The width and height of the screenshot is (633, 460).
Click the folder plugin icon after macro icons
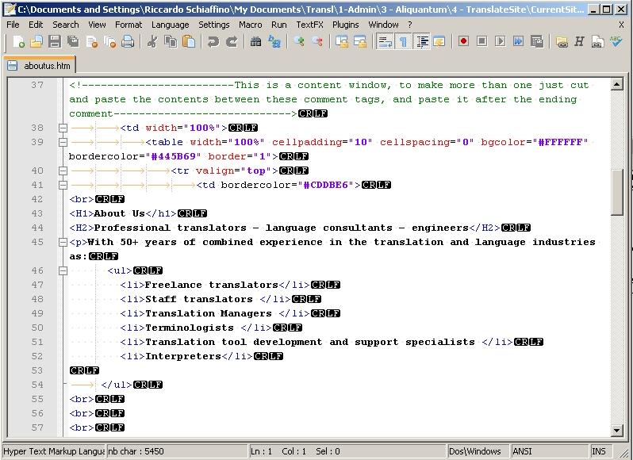tap(562, 41)
